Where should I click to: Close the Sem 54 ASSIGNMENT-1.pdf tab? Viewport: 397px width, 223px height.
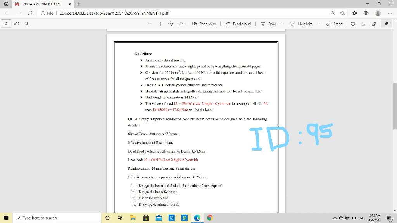70,4
